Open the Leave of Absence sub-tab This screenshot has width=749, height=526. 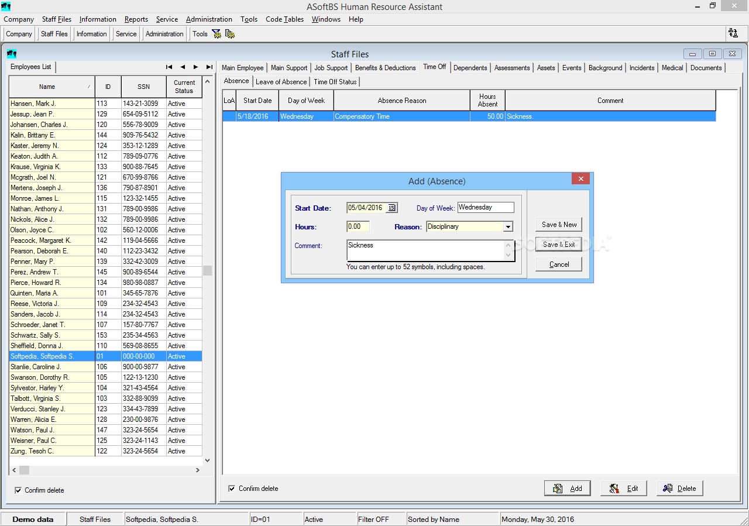coord(281,82)
